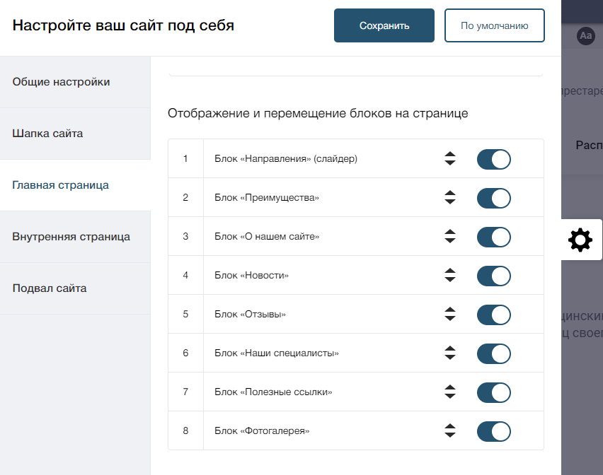Click reorder arrows for «Новости» block
This screenshot has height=475, width=603.
(x=450, y=275)
